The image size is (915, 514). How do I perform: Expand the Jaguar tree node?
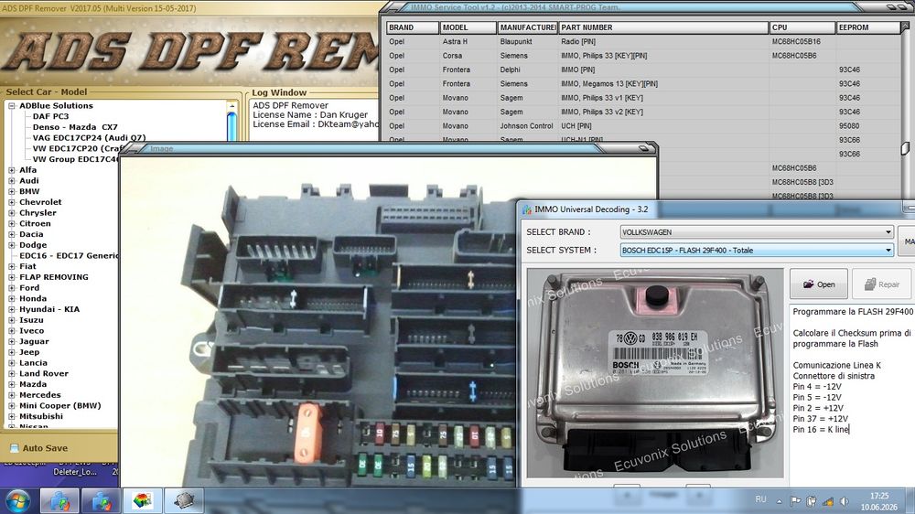[12, 341]
